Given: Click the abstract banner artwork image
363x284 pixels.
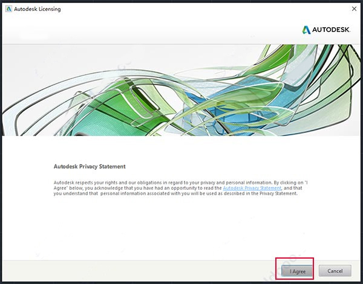Looking at the screenshot, I should point(181,90).
